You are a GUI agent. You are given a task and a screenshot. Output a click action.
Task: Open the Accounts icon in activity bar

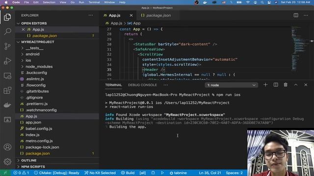click(x=7, y=147)
